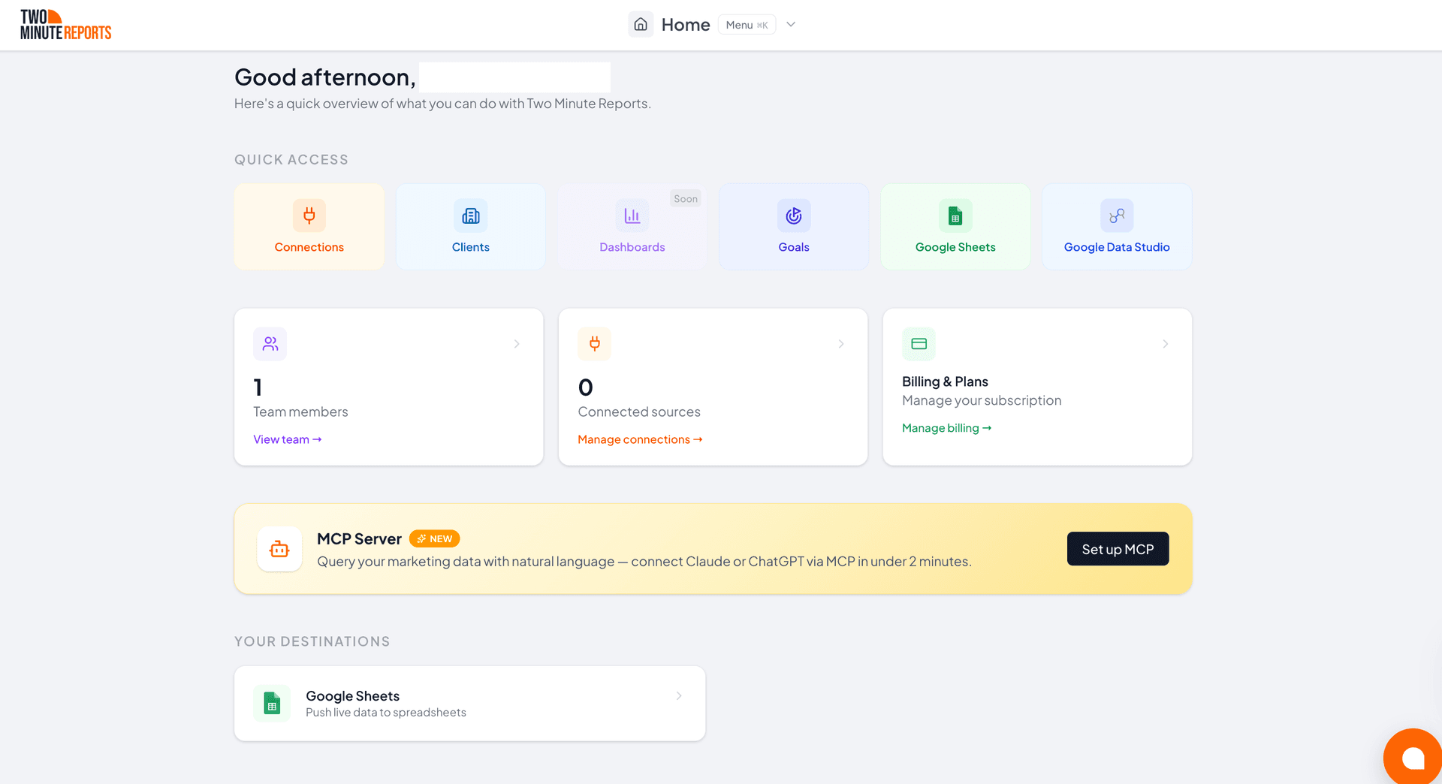Select 'Push live data to spreadsheets' text
This screenshot has width=1442, height=784.
[x=386, y=713]
